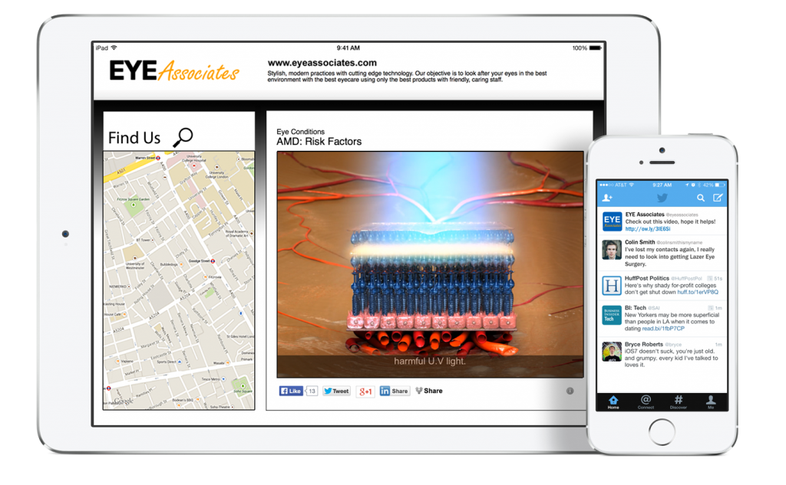Image resolution: width=786 pixels, height=485 pixels.
Task: Tap the BI: Tech account name
Action: click(635, 308)
